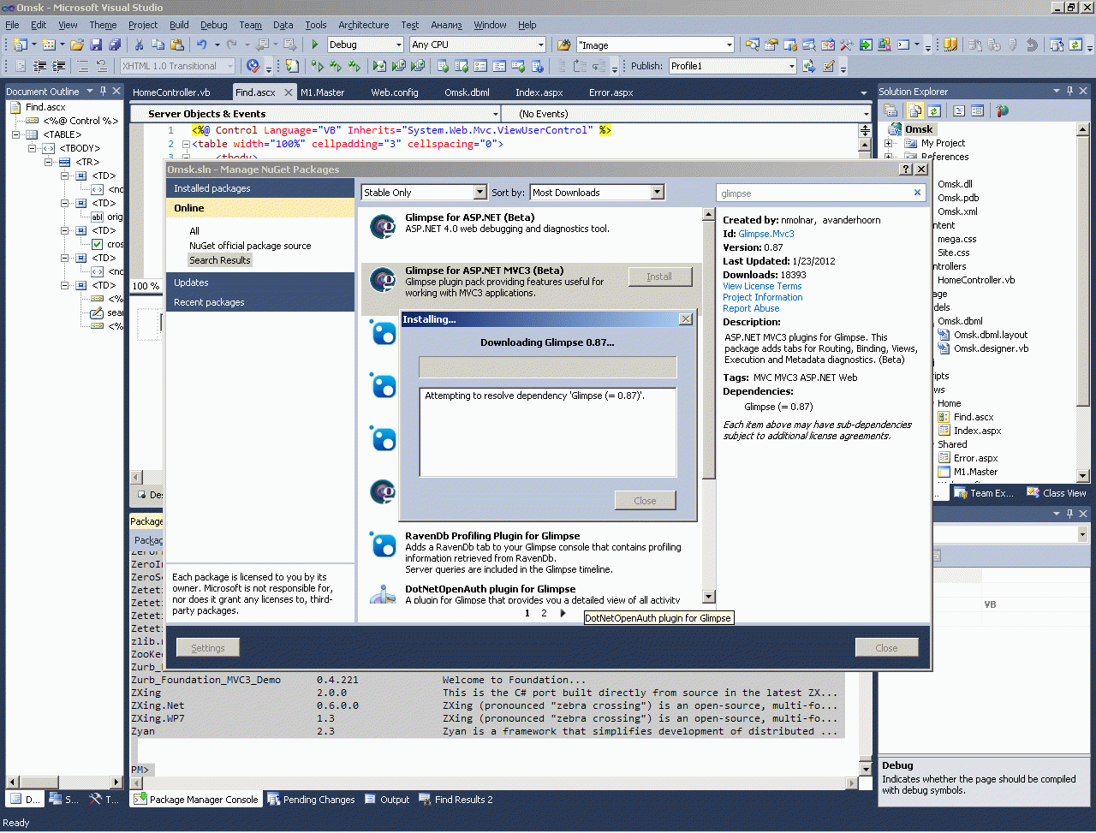Screen dimensions: 1096x833
Task: Click the Paste clipboard icon
Action: click(x=177, y=45)
